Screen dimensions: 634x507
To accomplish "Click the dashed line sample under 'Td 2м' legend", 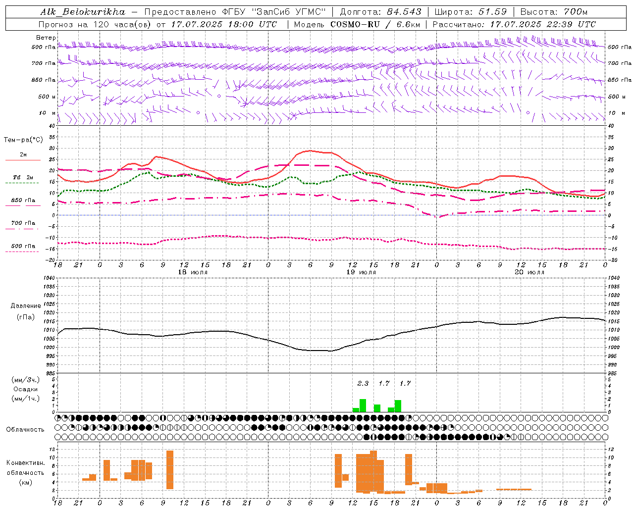I will pyautogui.click(x=22, y=183).
